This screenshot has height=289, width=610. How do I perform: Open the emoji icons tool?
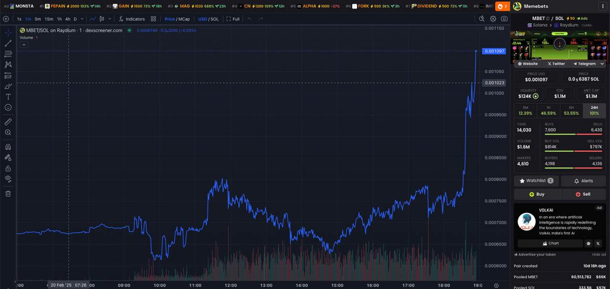point(8,107)
